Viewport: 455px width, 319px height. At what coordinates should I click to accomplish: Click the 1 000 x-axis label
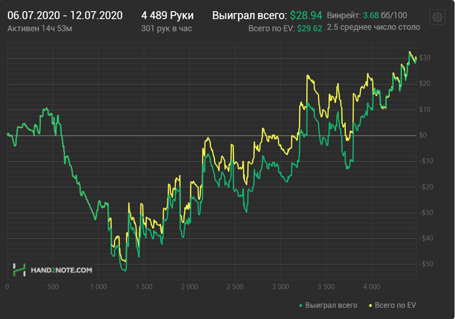point(98,287)
